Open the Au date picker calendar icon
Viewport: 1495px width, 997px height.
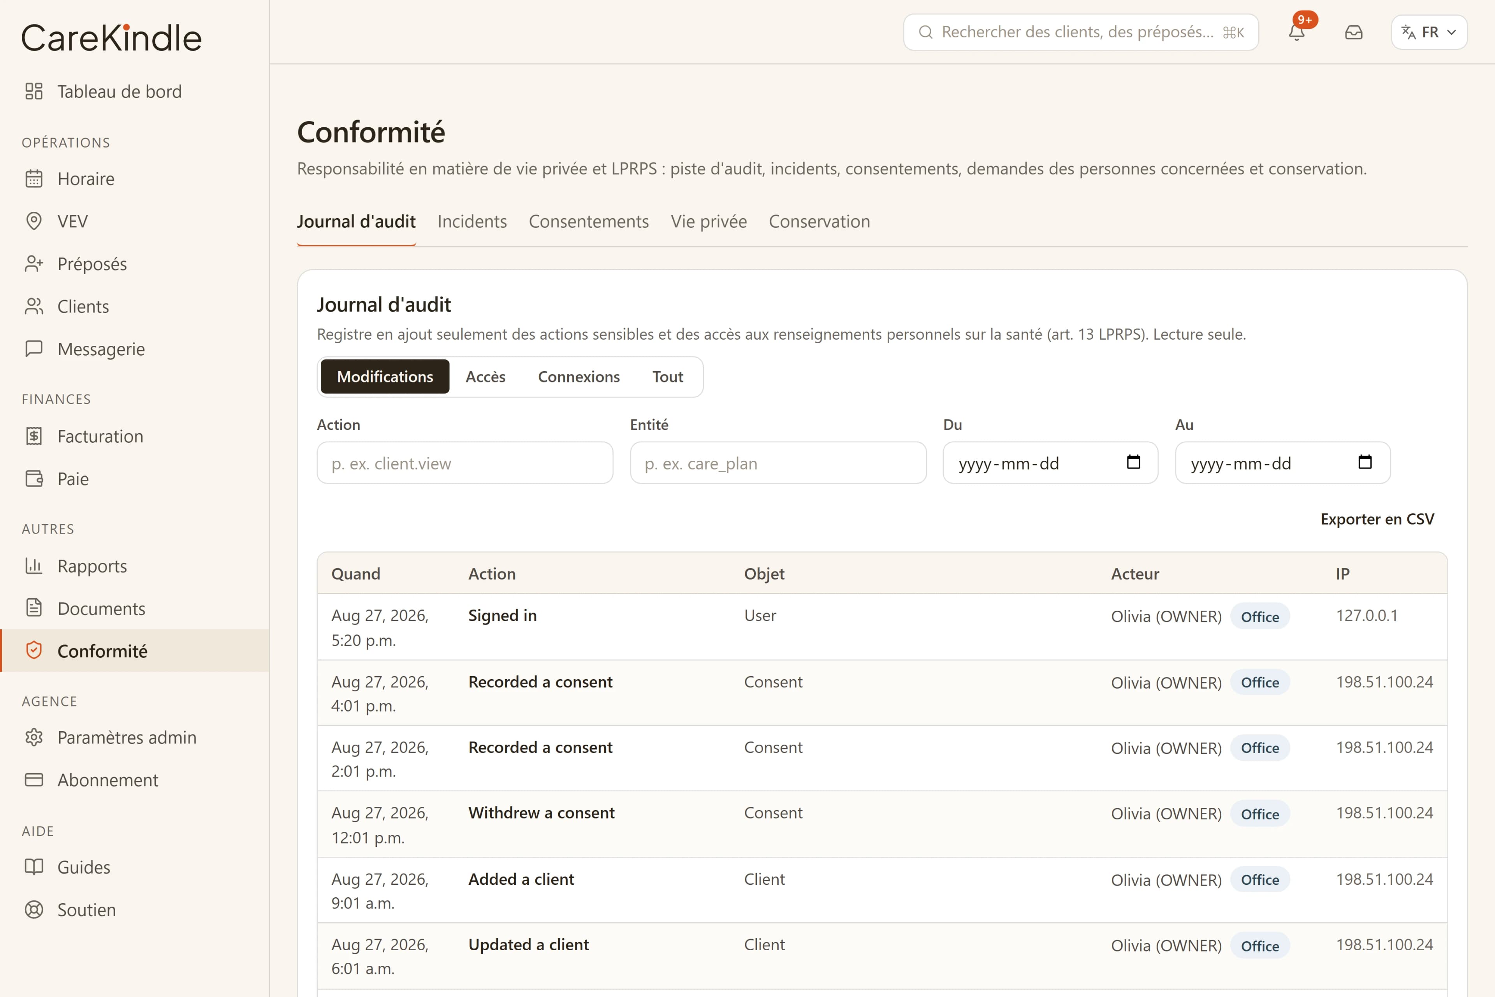pos(1365,462)
